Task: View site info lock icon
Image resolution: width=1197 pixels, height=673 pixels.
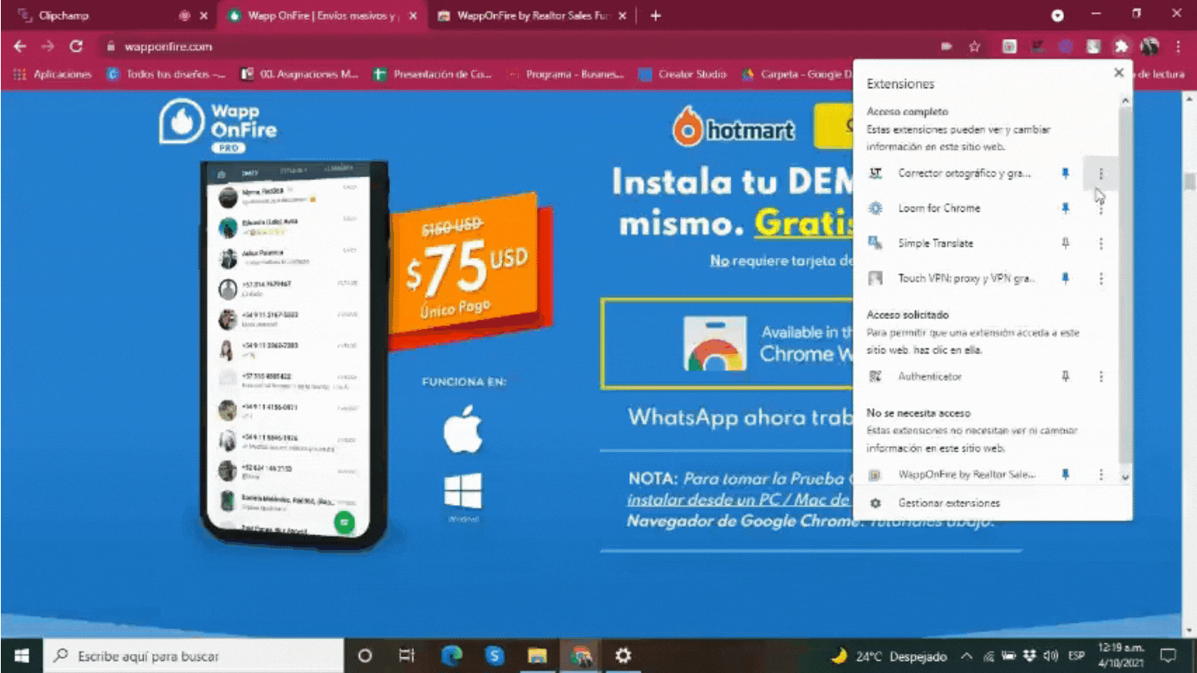Action: (x=110, y=47)
